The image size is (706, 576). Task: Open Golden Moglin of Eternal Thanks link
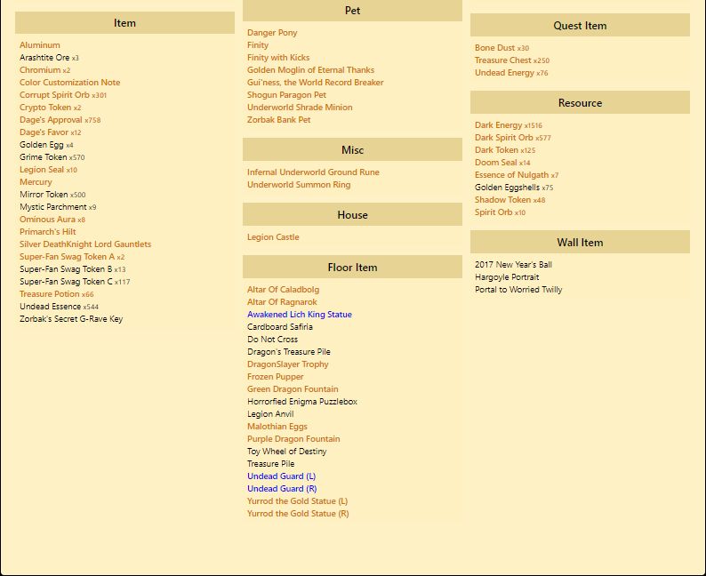tap(310, 70)
